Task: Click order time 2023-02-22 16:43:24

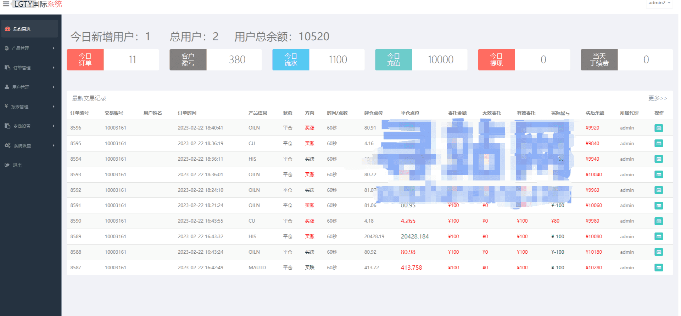Action: (200, 252)
